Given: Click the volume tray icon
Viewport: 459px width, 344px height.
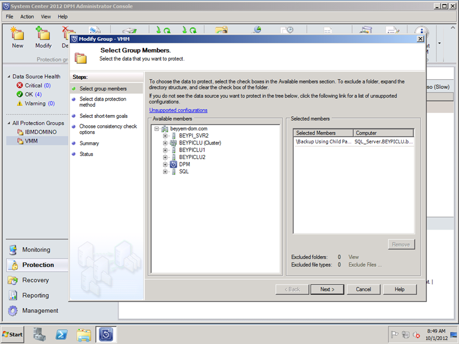Looking at the screenshot, I should coord(416,335).
